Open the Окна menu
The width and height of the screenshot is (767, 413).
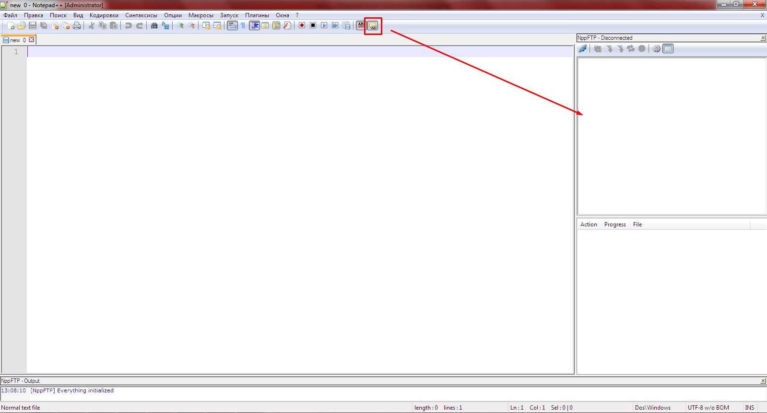[283, 15]
